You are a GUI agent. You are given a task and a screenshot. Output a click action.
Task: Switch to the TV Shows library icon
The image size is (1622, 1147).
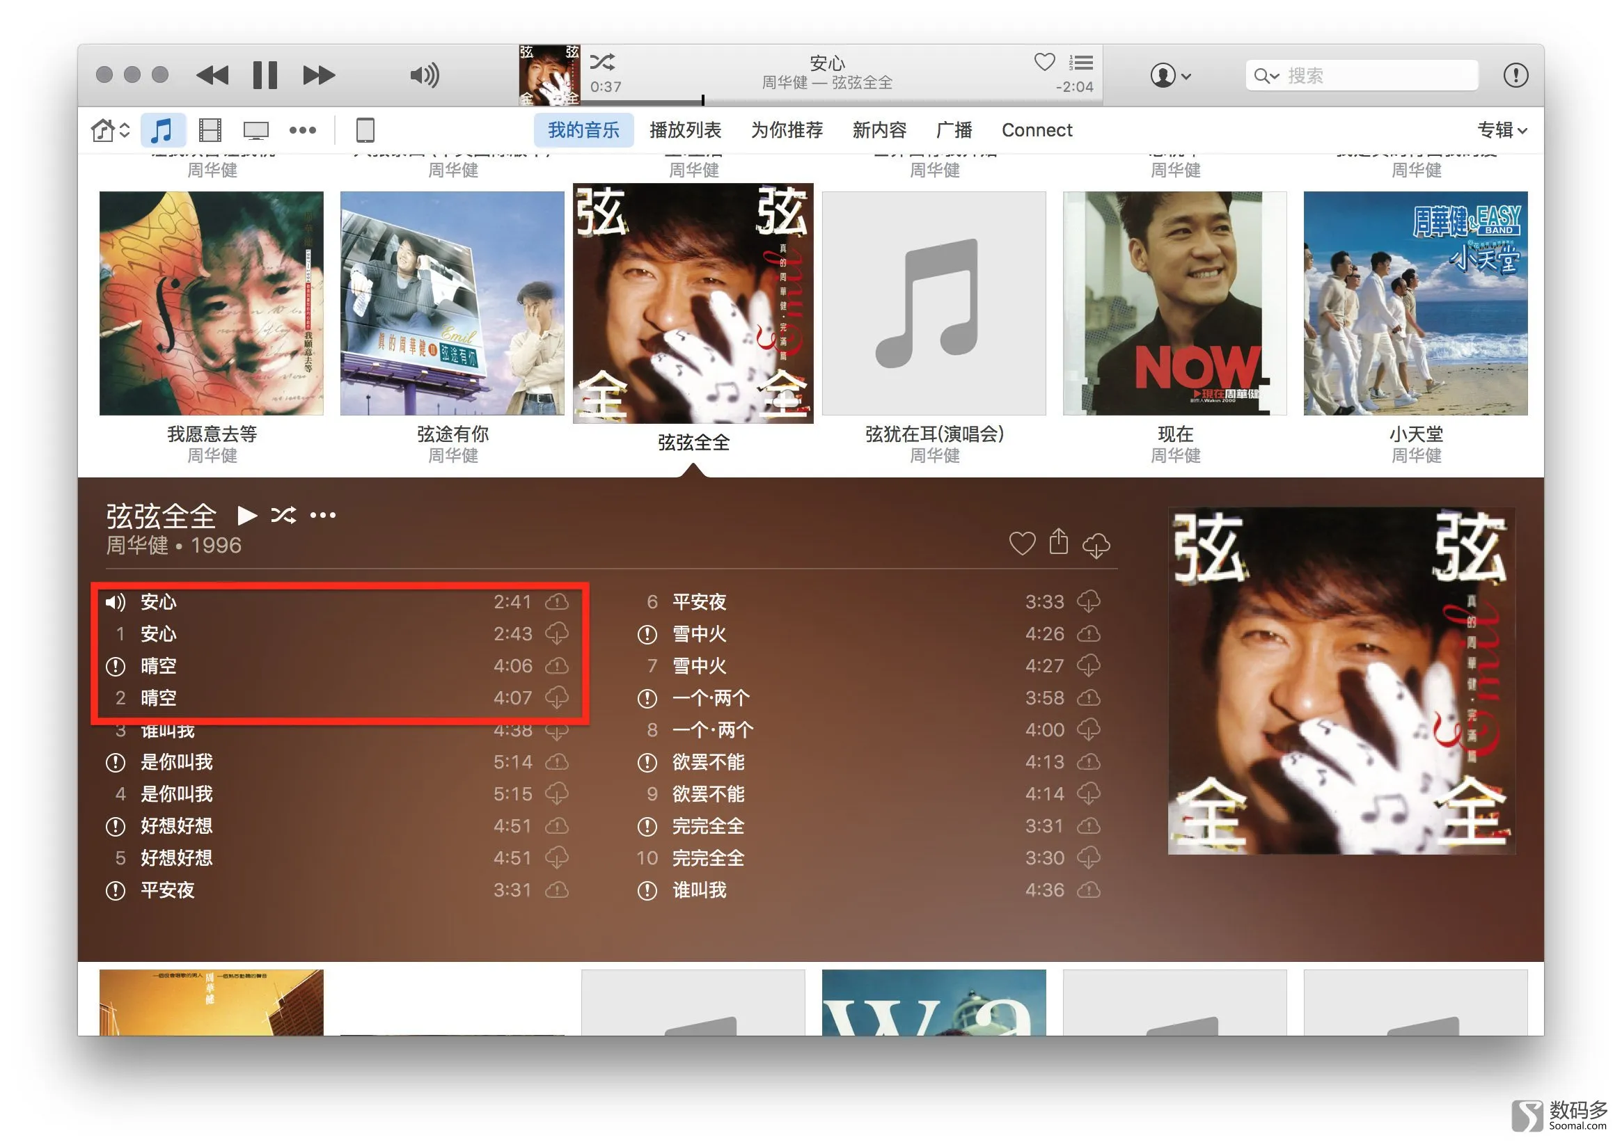click(x=255, y=130)
